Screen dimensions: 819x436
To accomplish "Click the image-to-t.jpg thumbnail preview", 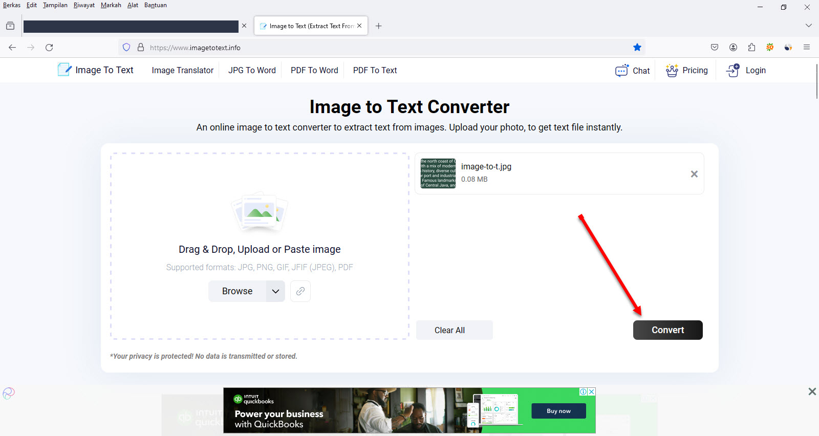I will [x=438, y=173].
